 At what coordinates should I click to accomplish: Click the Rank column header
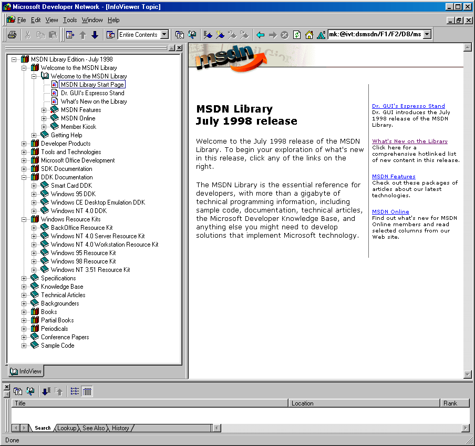455,403
